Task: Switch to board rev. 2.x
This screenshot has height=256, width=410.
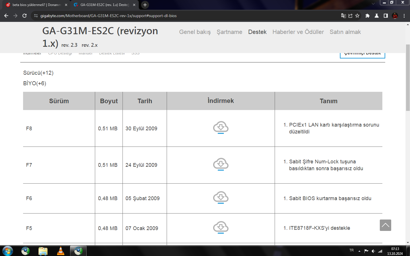Action: tap(90, 45)
